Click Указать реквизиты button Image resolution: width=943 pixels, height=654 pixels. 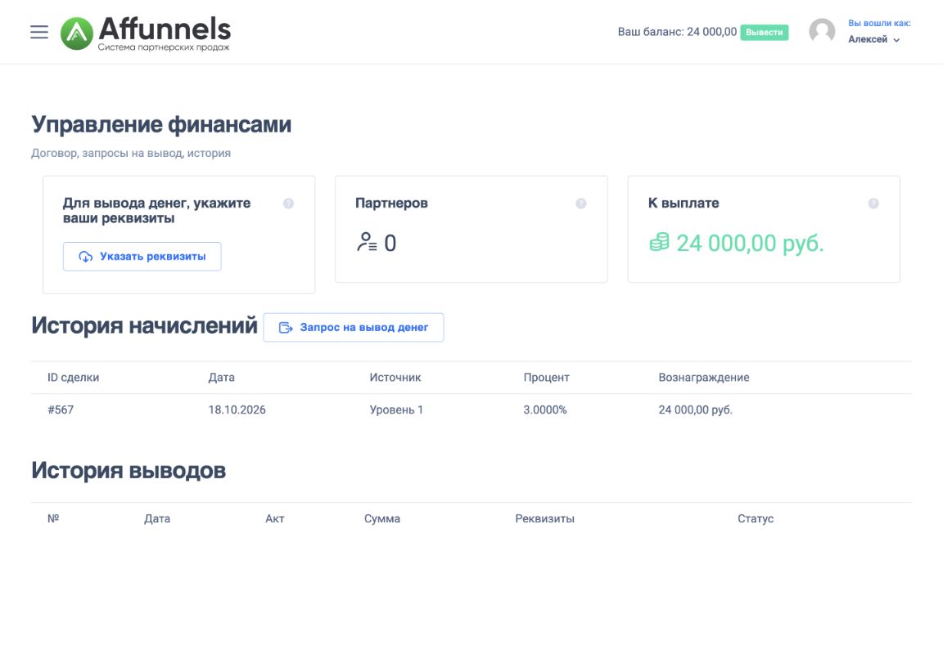[142, 257]
